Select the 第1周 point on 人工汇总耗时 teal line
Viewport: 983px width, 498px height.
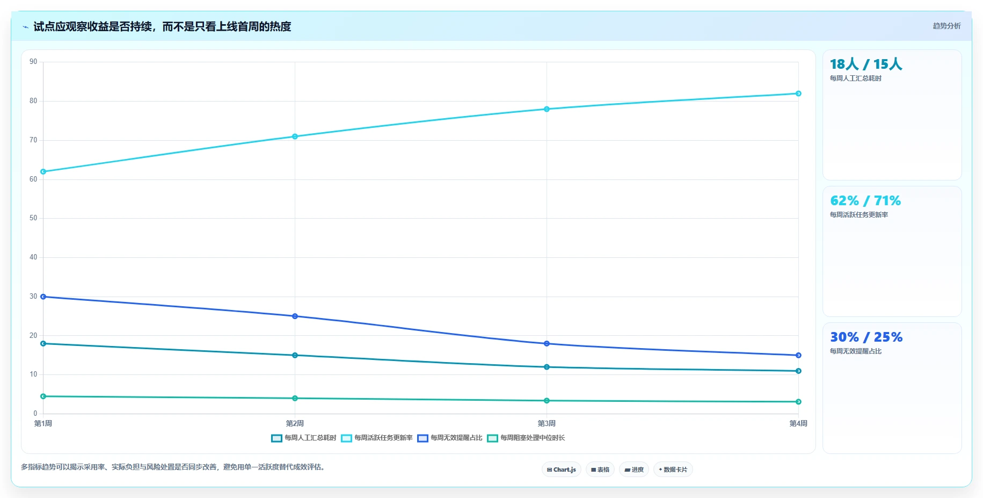(43, 344)
